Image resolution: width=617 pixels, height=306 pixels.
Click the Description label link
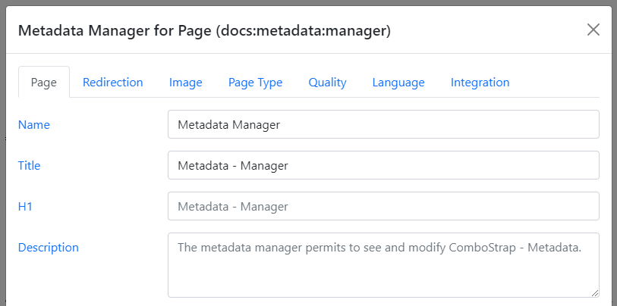pyautogui.click(x=48, y=247)
